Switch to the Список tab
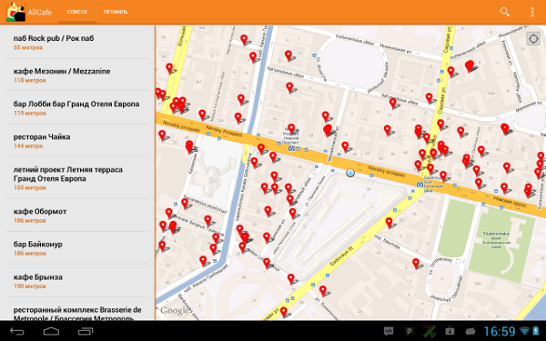Screen dimensions: 546x341 pyautogui.click(x=77, y=12)
